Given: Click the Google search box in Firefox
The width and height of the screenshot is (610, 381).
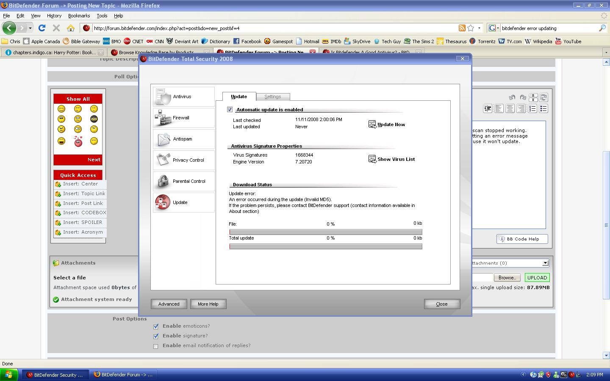Looking at the screenshot, I should pos(549,28).
